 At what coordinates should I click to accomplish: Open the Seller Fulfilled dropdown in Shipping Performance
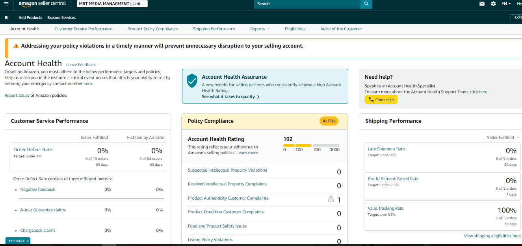[503, 137]
